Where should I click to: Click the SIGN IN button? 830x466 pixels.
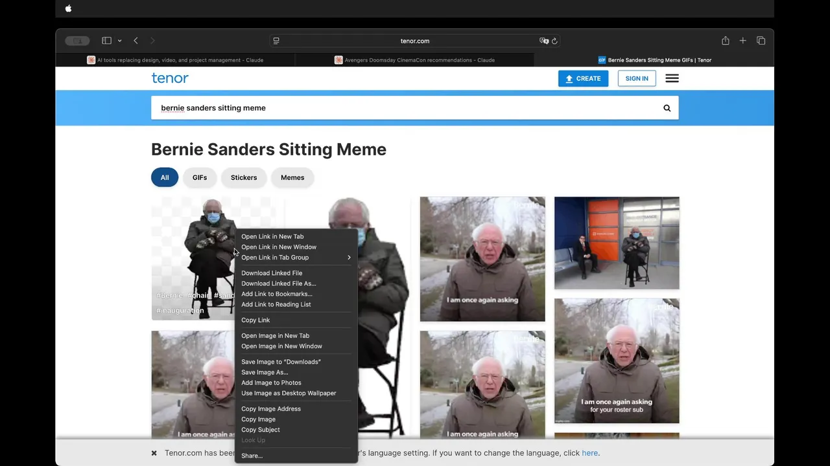point(637,78)
